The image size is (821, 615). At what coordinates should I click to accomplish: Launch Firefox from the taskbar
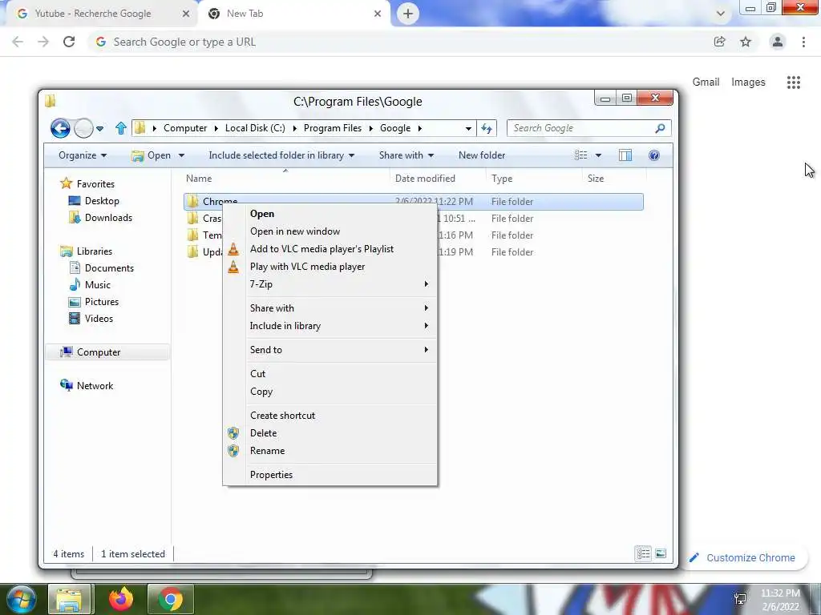(x=120, y=599)
